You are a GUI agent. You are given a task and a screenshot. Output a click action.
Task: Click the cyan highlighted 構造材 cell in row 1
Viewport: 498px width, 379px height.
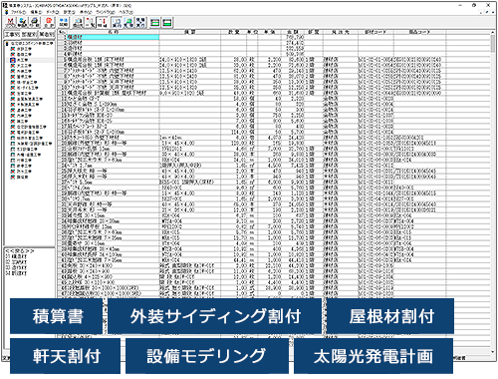113,37
